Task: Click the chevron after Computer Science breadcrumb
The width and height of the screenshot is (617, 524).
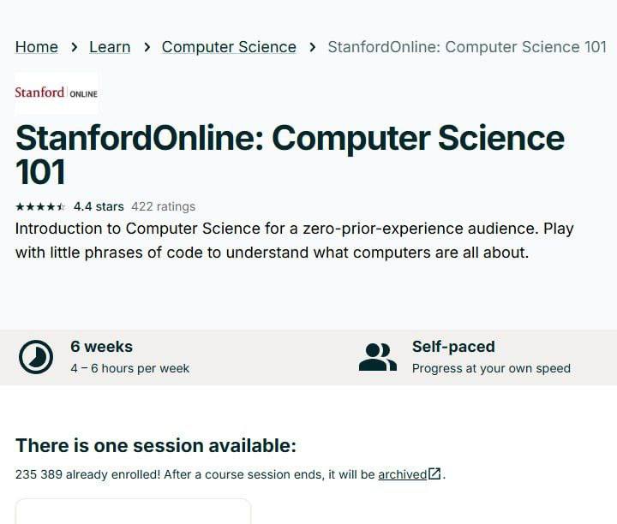Action: pos(312,47)
